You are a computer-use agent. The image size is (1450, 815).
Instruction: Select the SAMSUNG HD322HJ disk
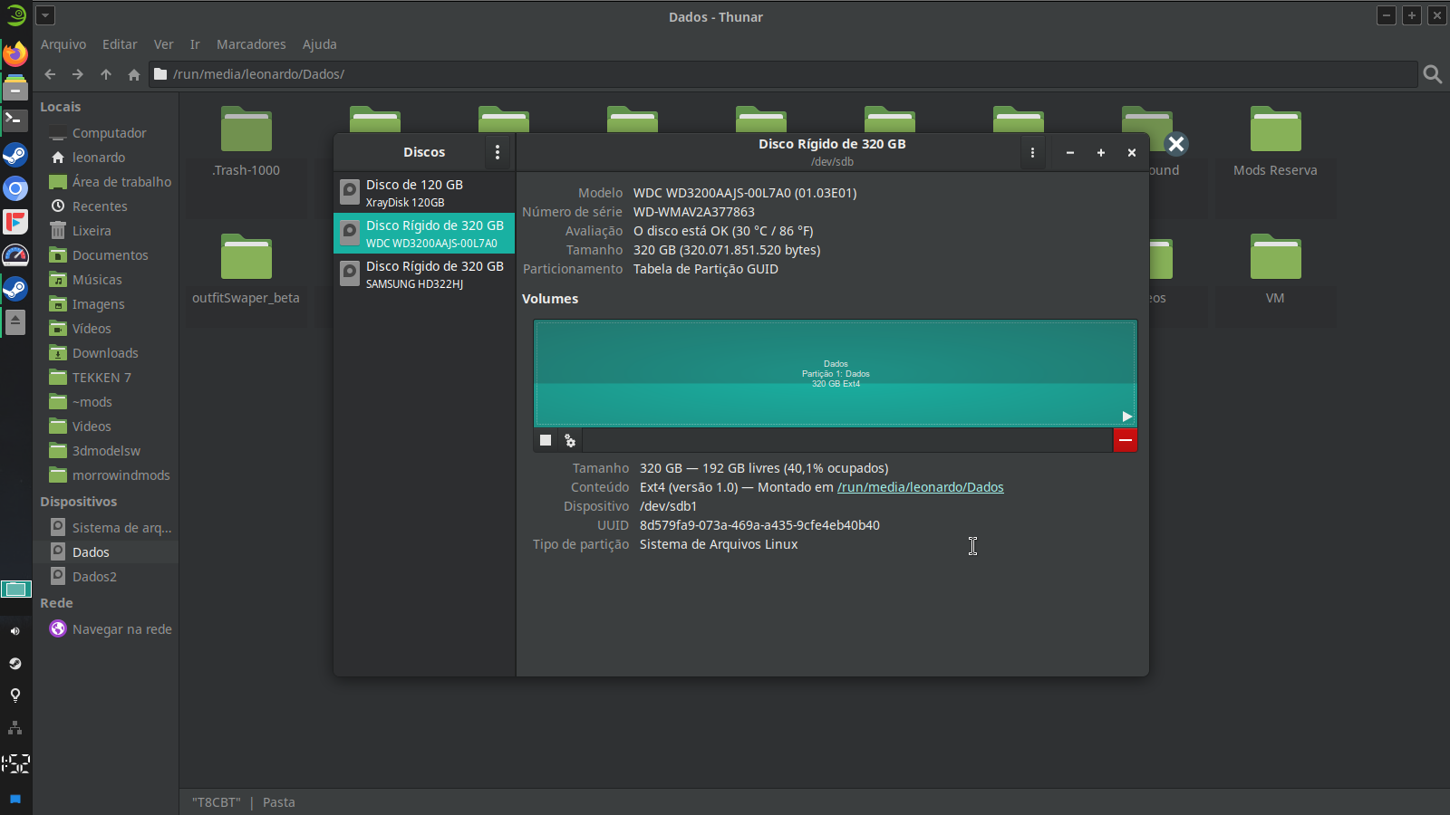pos(424,273)
